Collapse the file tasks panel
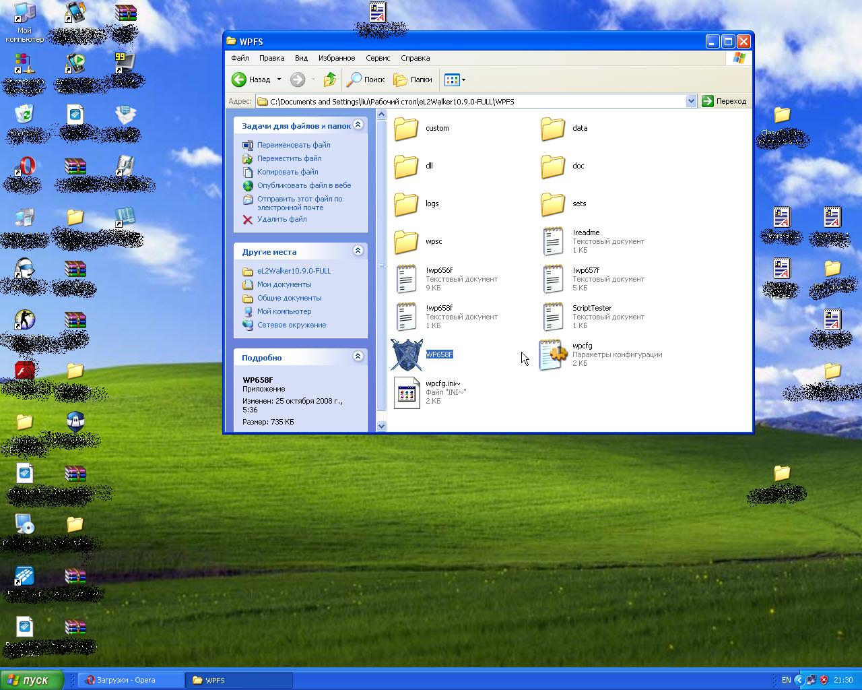 click(358, 125)
